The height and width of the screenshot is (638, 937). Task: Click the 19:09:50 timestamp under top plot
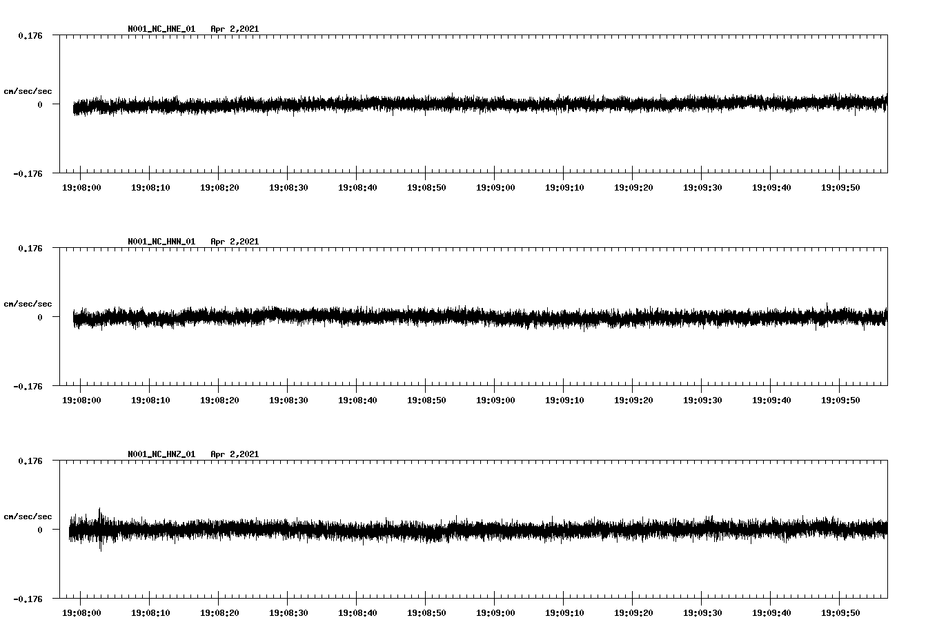840,186
